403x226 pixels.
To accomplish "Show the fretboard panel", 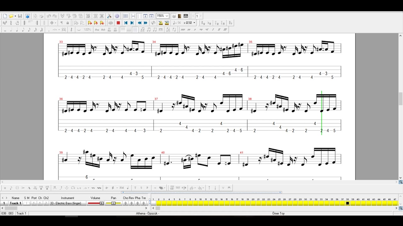I will pos(180,16).
